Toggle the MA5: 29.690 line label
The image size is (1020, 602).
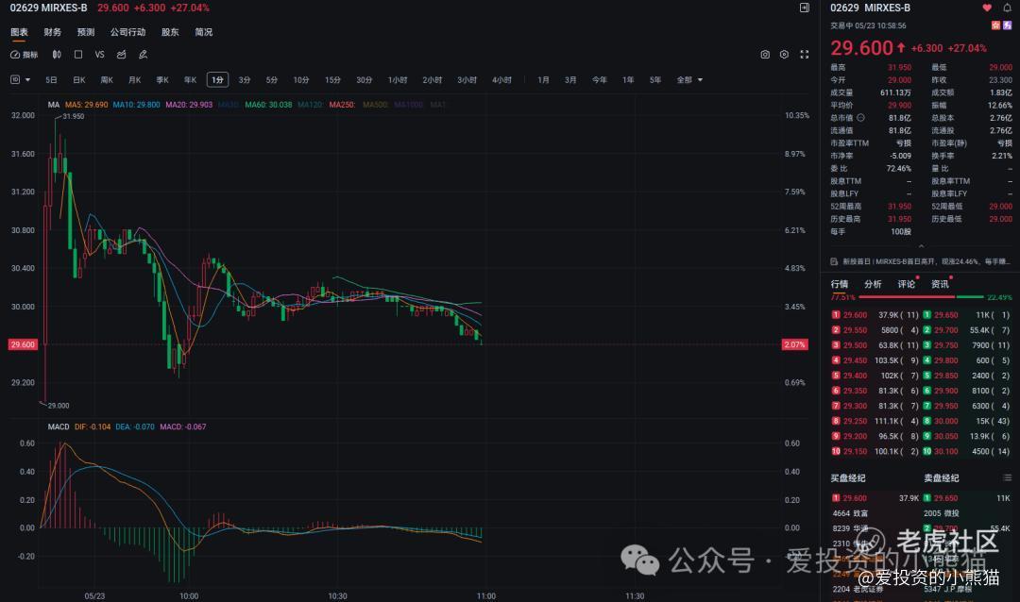[87, 105]
